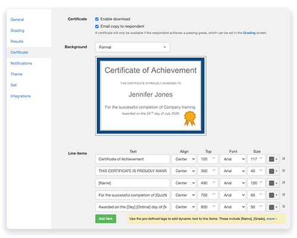
Task: Edit the 'THIS CERTIFICATE IS PROUDLY AWAR' text field
Action: click(132, 171)
